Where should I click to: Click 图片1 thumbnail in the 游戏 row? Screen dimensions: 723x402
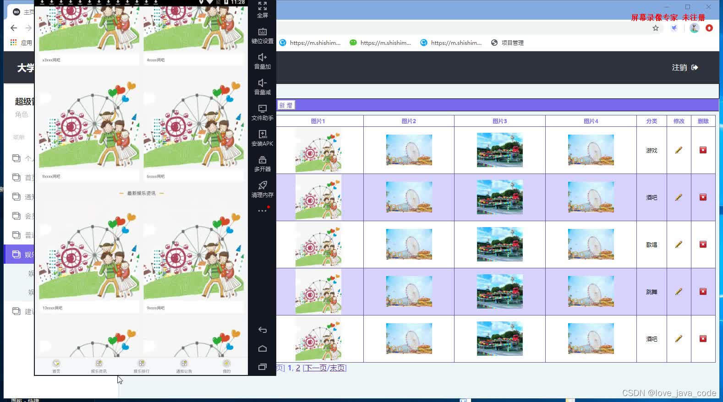pyautogui.click(x=318, y=150)
